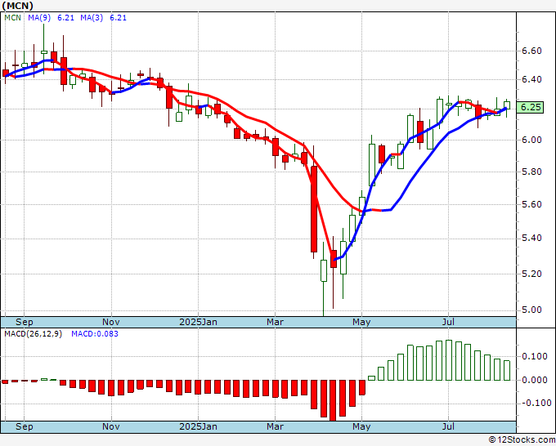Click the (MCN) ticker title
Viewport: 556px width, 446px height.
click(x=18, y=6)
